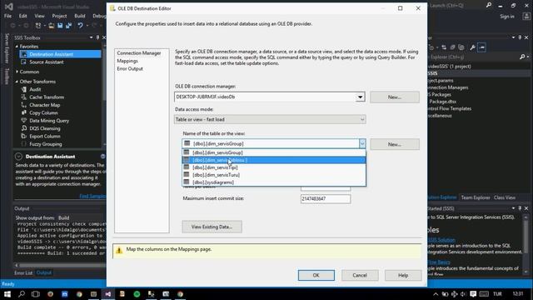Select Package.dtsx in Solution Explorer
The height and width of the screenshot is (300, 533).
[442, 102]
